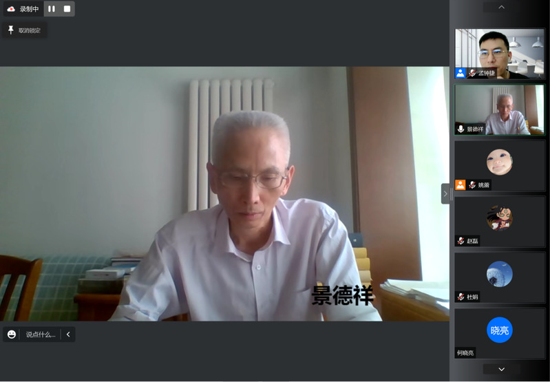
Task: Click the 取消锁定 unpin button
Action: click(x=25, y=30)
